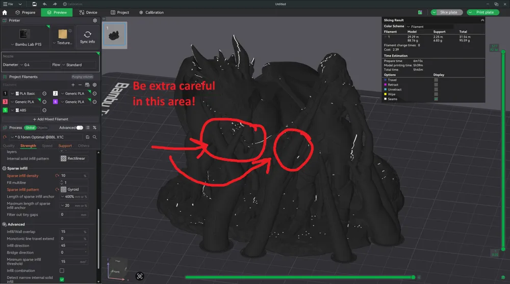The width and height of the screenshot is (510, 284).
Task: Open the process settings list icon
Action: 88,128
